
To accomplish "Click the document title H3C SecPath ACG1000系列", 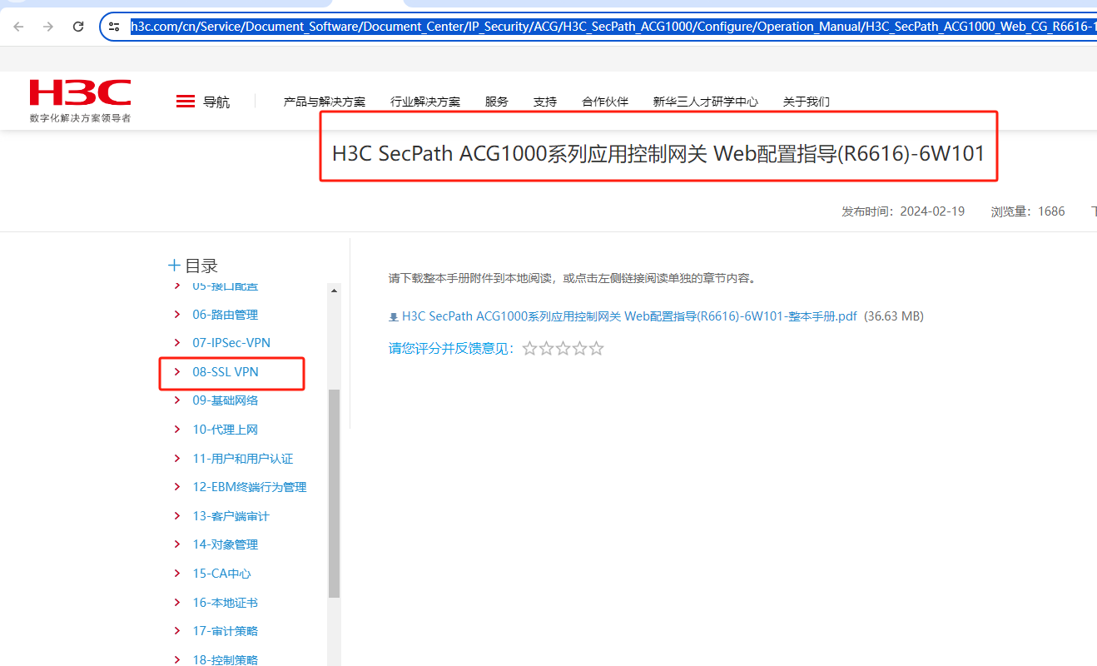I will [x=658, y=154].
